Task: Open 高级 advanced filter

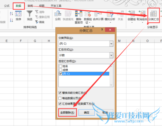Action: point(40,22)
